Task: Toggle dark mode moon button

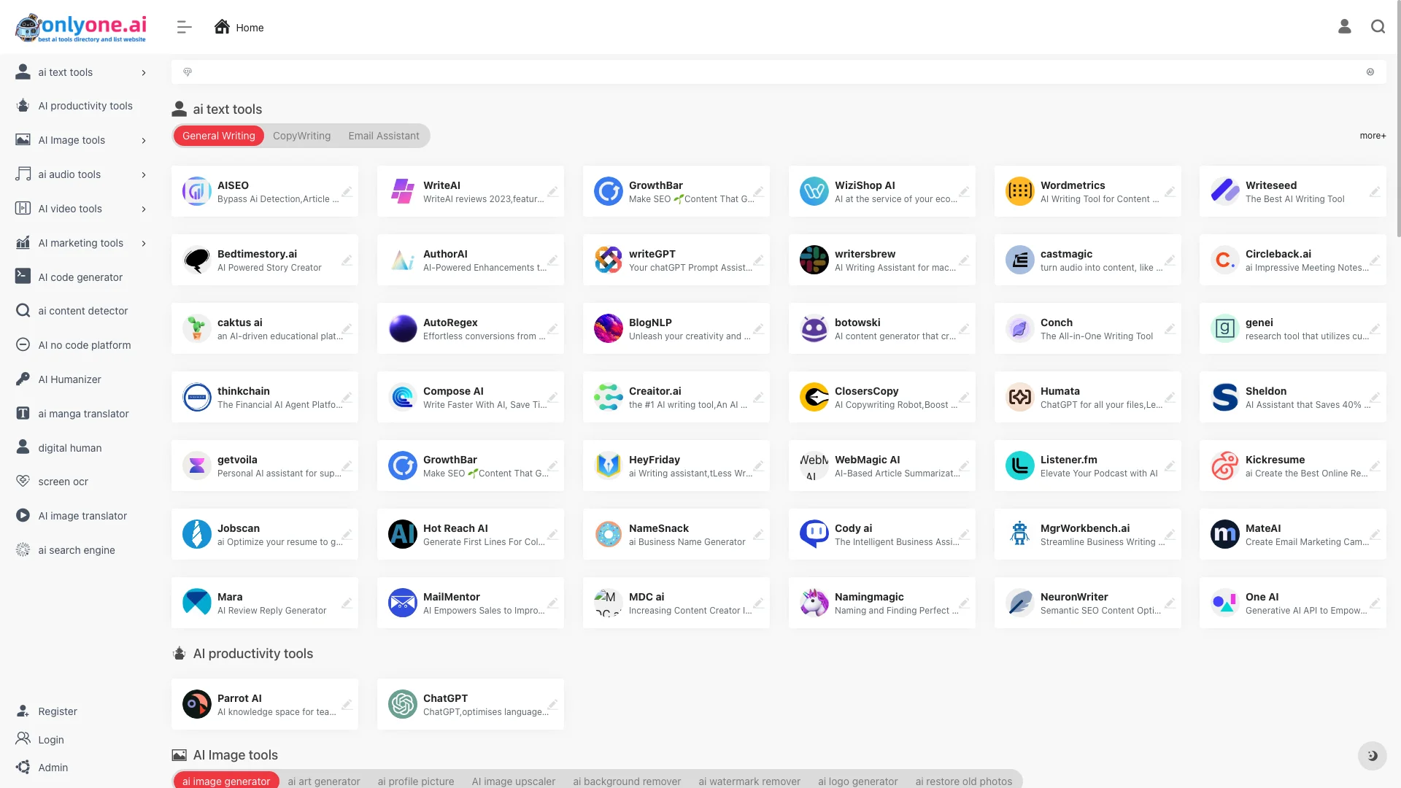Action: tap(1372, 755)
